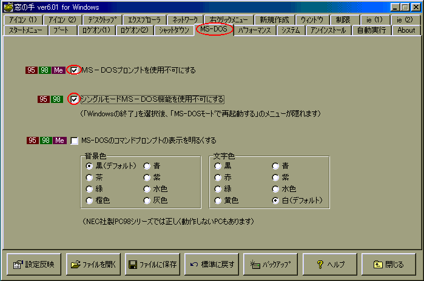Viewport: 424px width, 281px height.
Task: Switch to the シャットダウン tab
Action: coord(174,30)
